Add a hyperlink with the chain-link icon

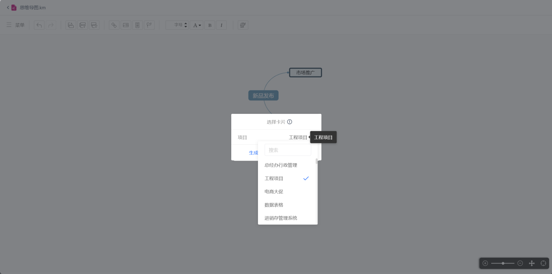[114, 25]
